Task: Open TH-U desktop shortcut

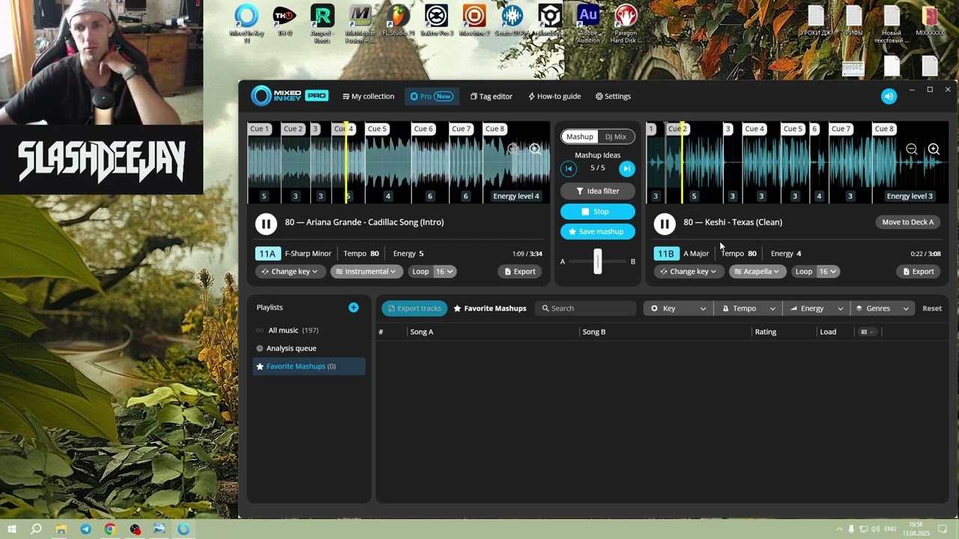Action: (285, 21)
